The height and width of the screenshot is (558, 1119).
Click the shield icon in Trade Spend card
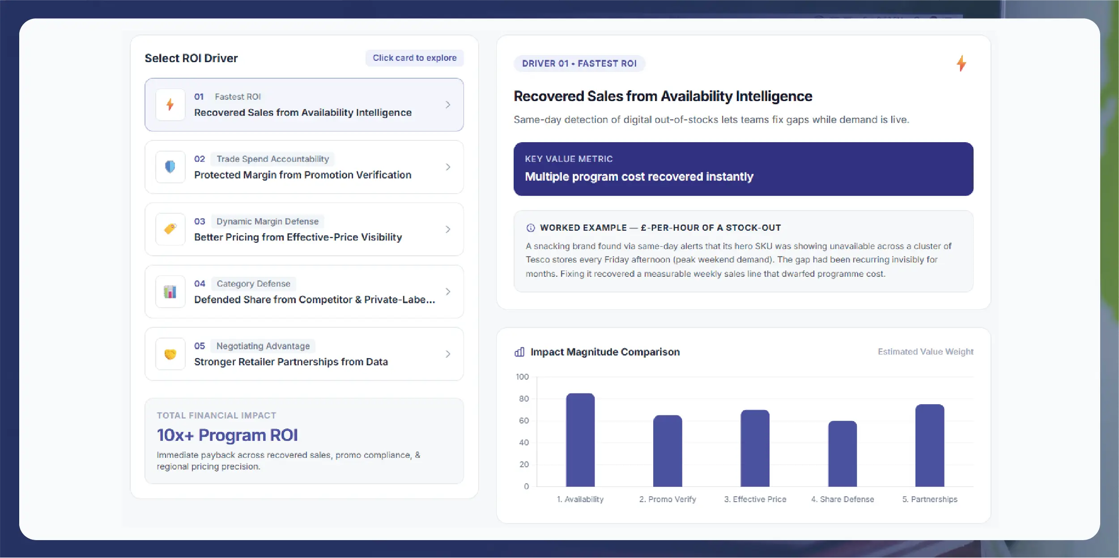(170, 167)
